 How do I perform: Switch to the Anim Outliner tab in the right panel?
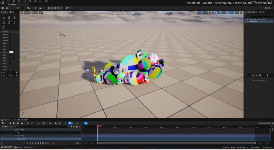tap(251, 12)
